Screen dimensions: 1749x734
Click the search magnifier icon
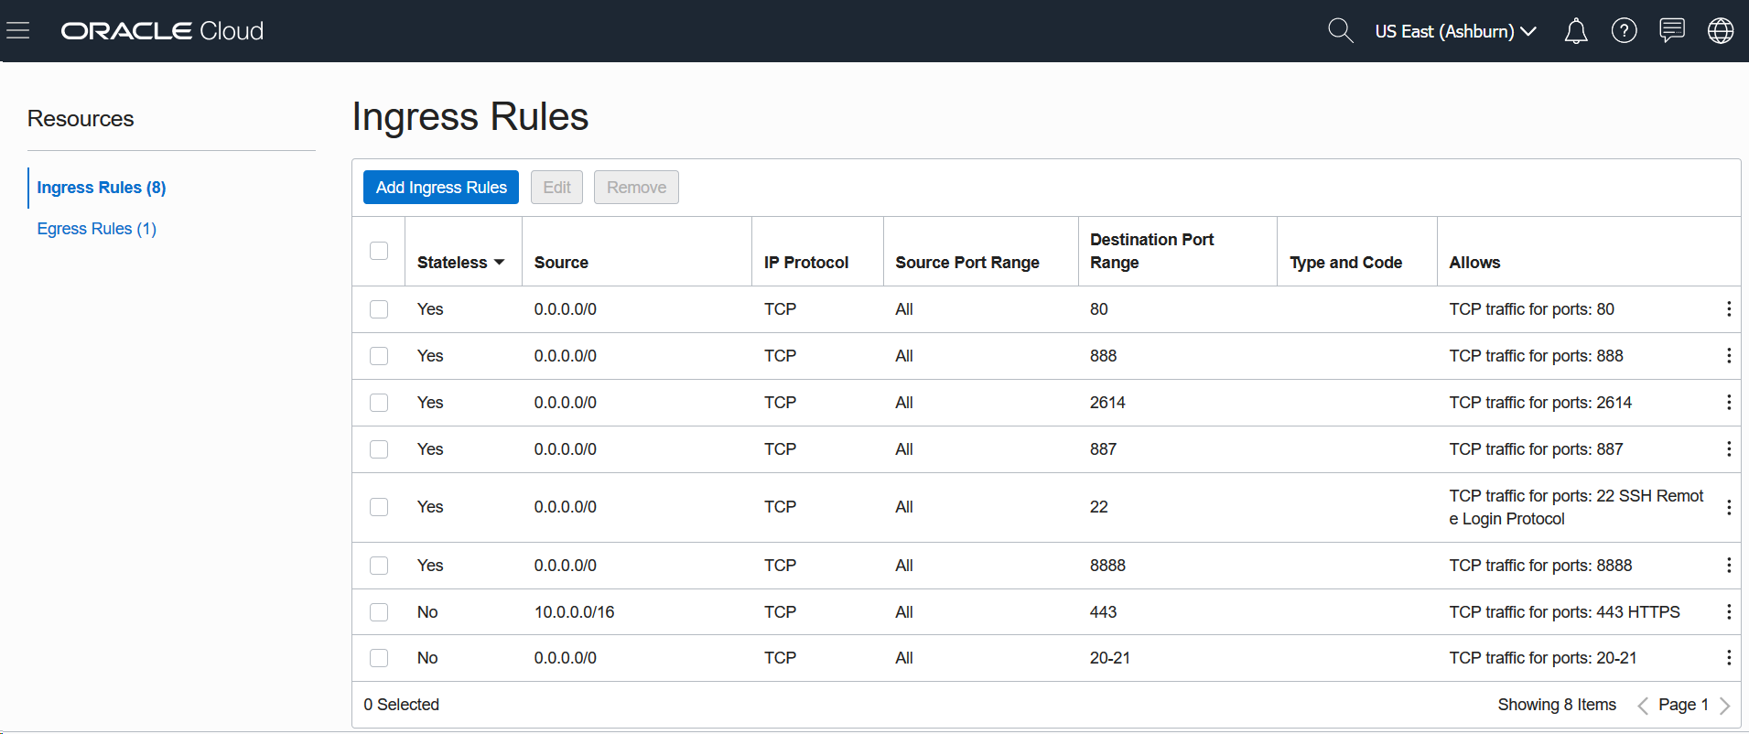coord(1340,31)
